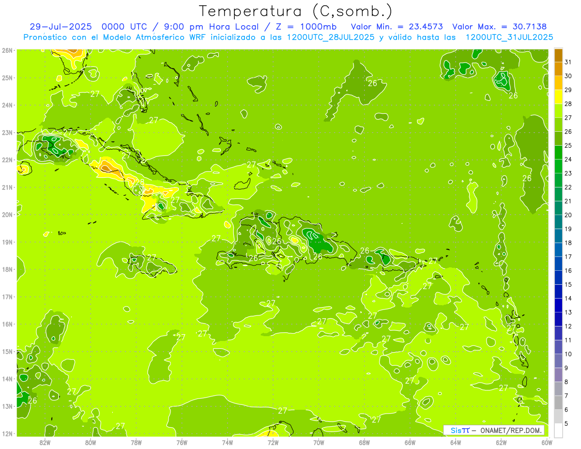Click 'Valor Min. = 23.4573' text

coord(397,27)
